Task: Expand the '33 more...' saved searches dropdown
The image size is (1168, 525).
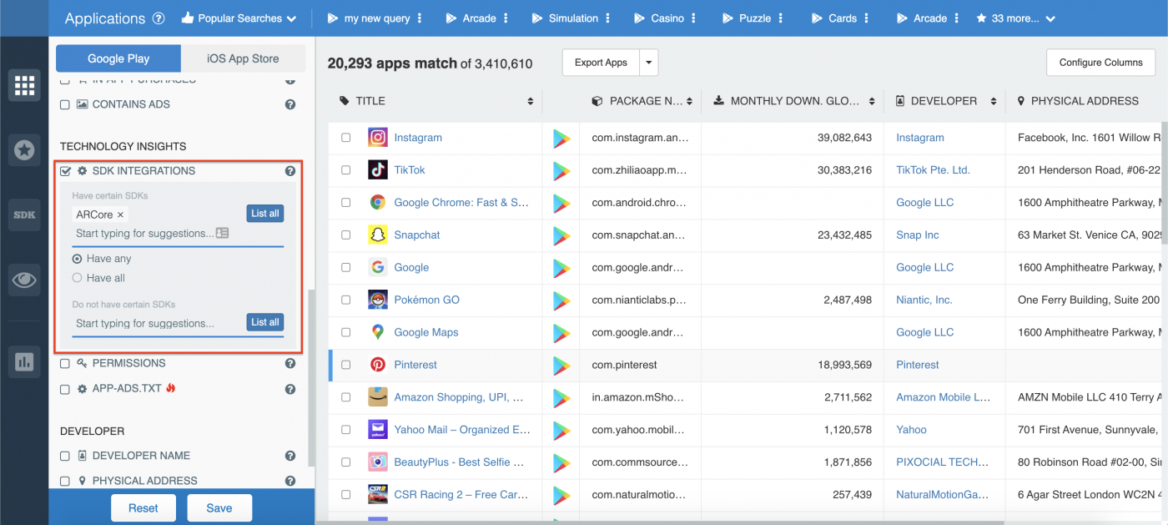Action: [1015, 18]
